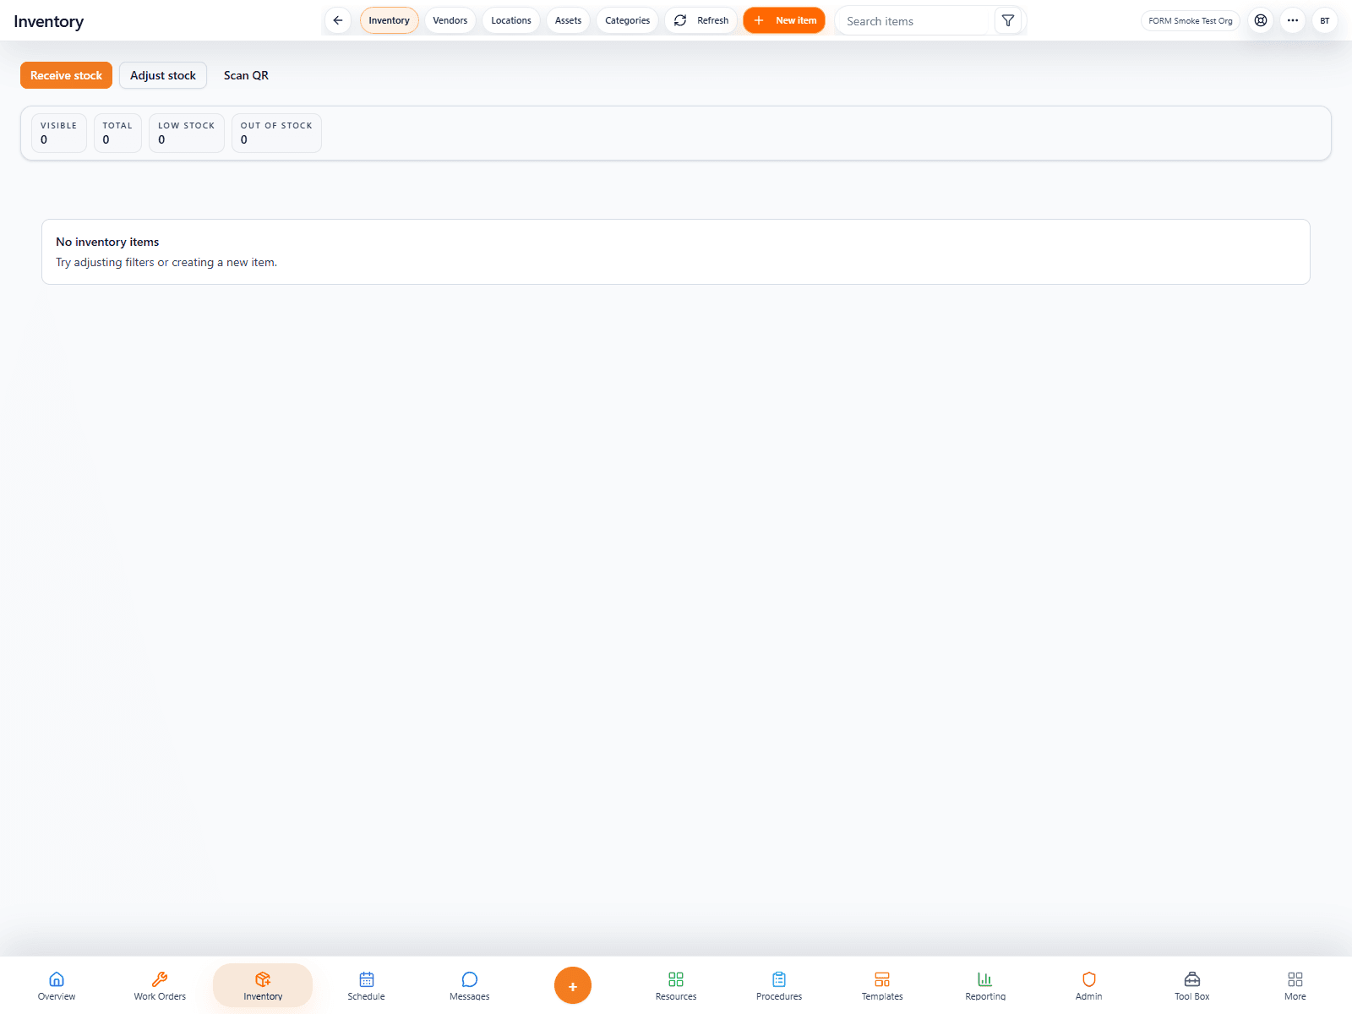Switch to the Assets tab
The image size is (1352, 1014).
click(568, 20)
